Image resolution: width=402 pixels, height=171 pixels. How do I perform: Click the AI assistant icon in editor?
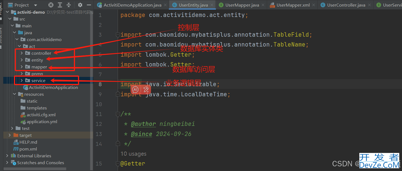click(x=135, y=89)
